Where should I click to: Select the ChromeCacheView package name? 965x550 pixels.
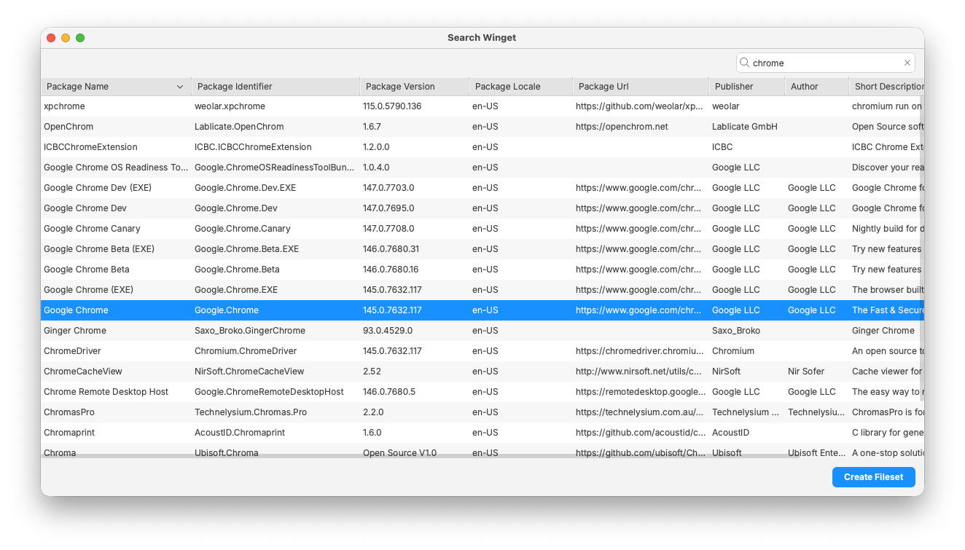[83, 372]
